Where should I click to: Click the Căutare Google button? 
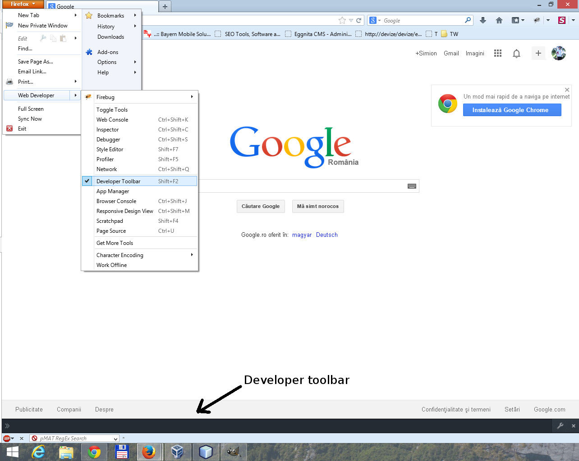[261, 206]
